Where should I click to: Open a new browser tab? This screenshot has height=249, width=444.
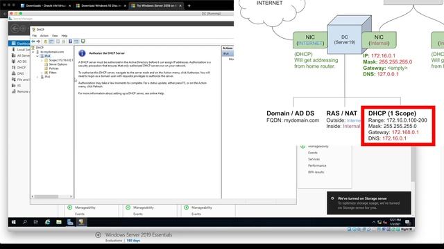tap(189, 6)
